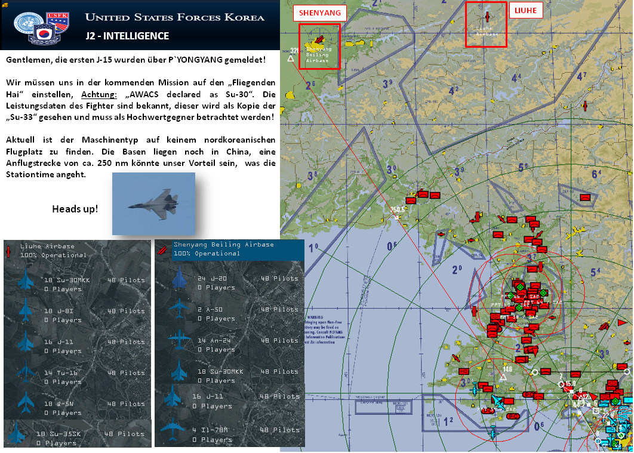Click the United Nations emblem in the header
This screenshot has height=453, width=634.
click(26, 22)
